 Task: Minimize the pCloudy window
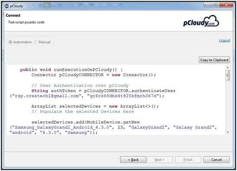208,5
